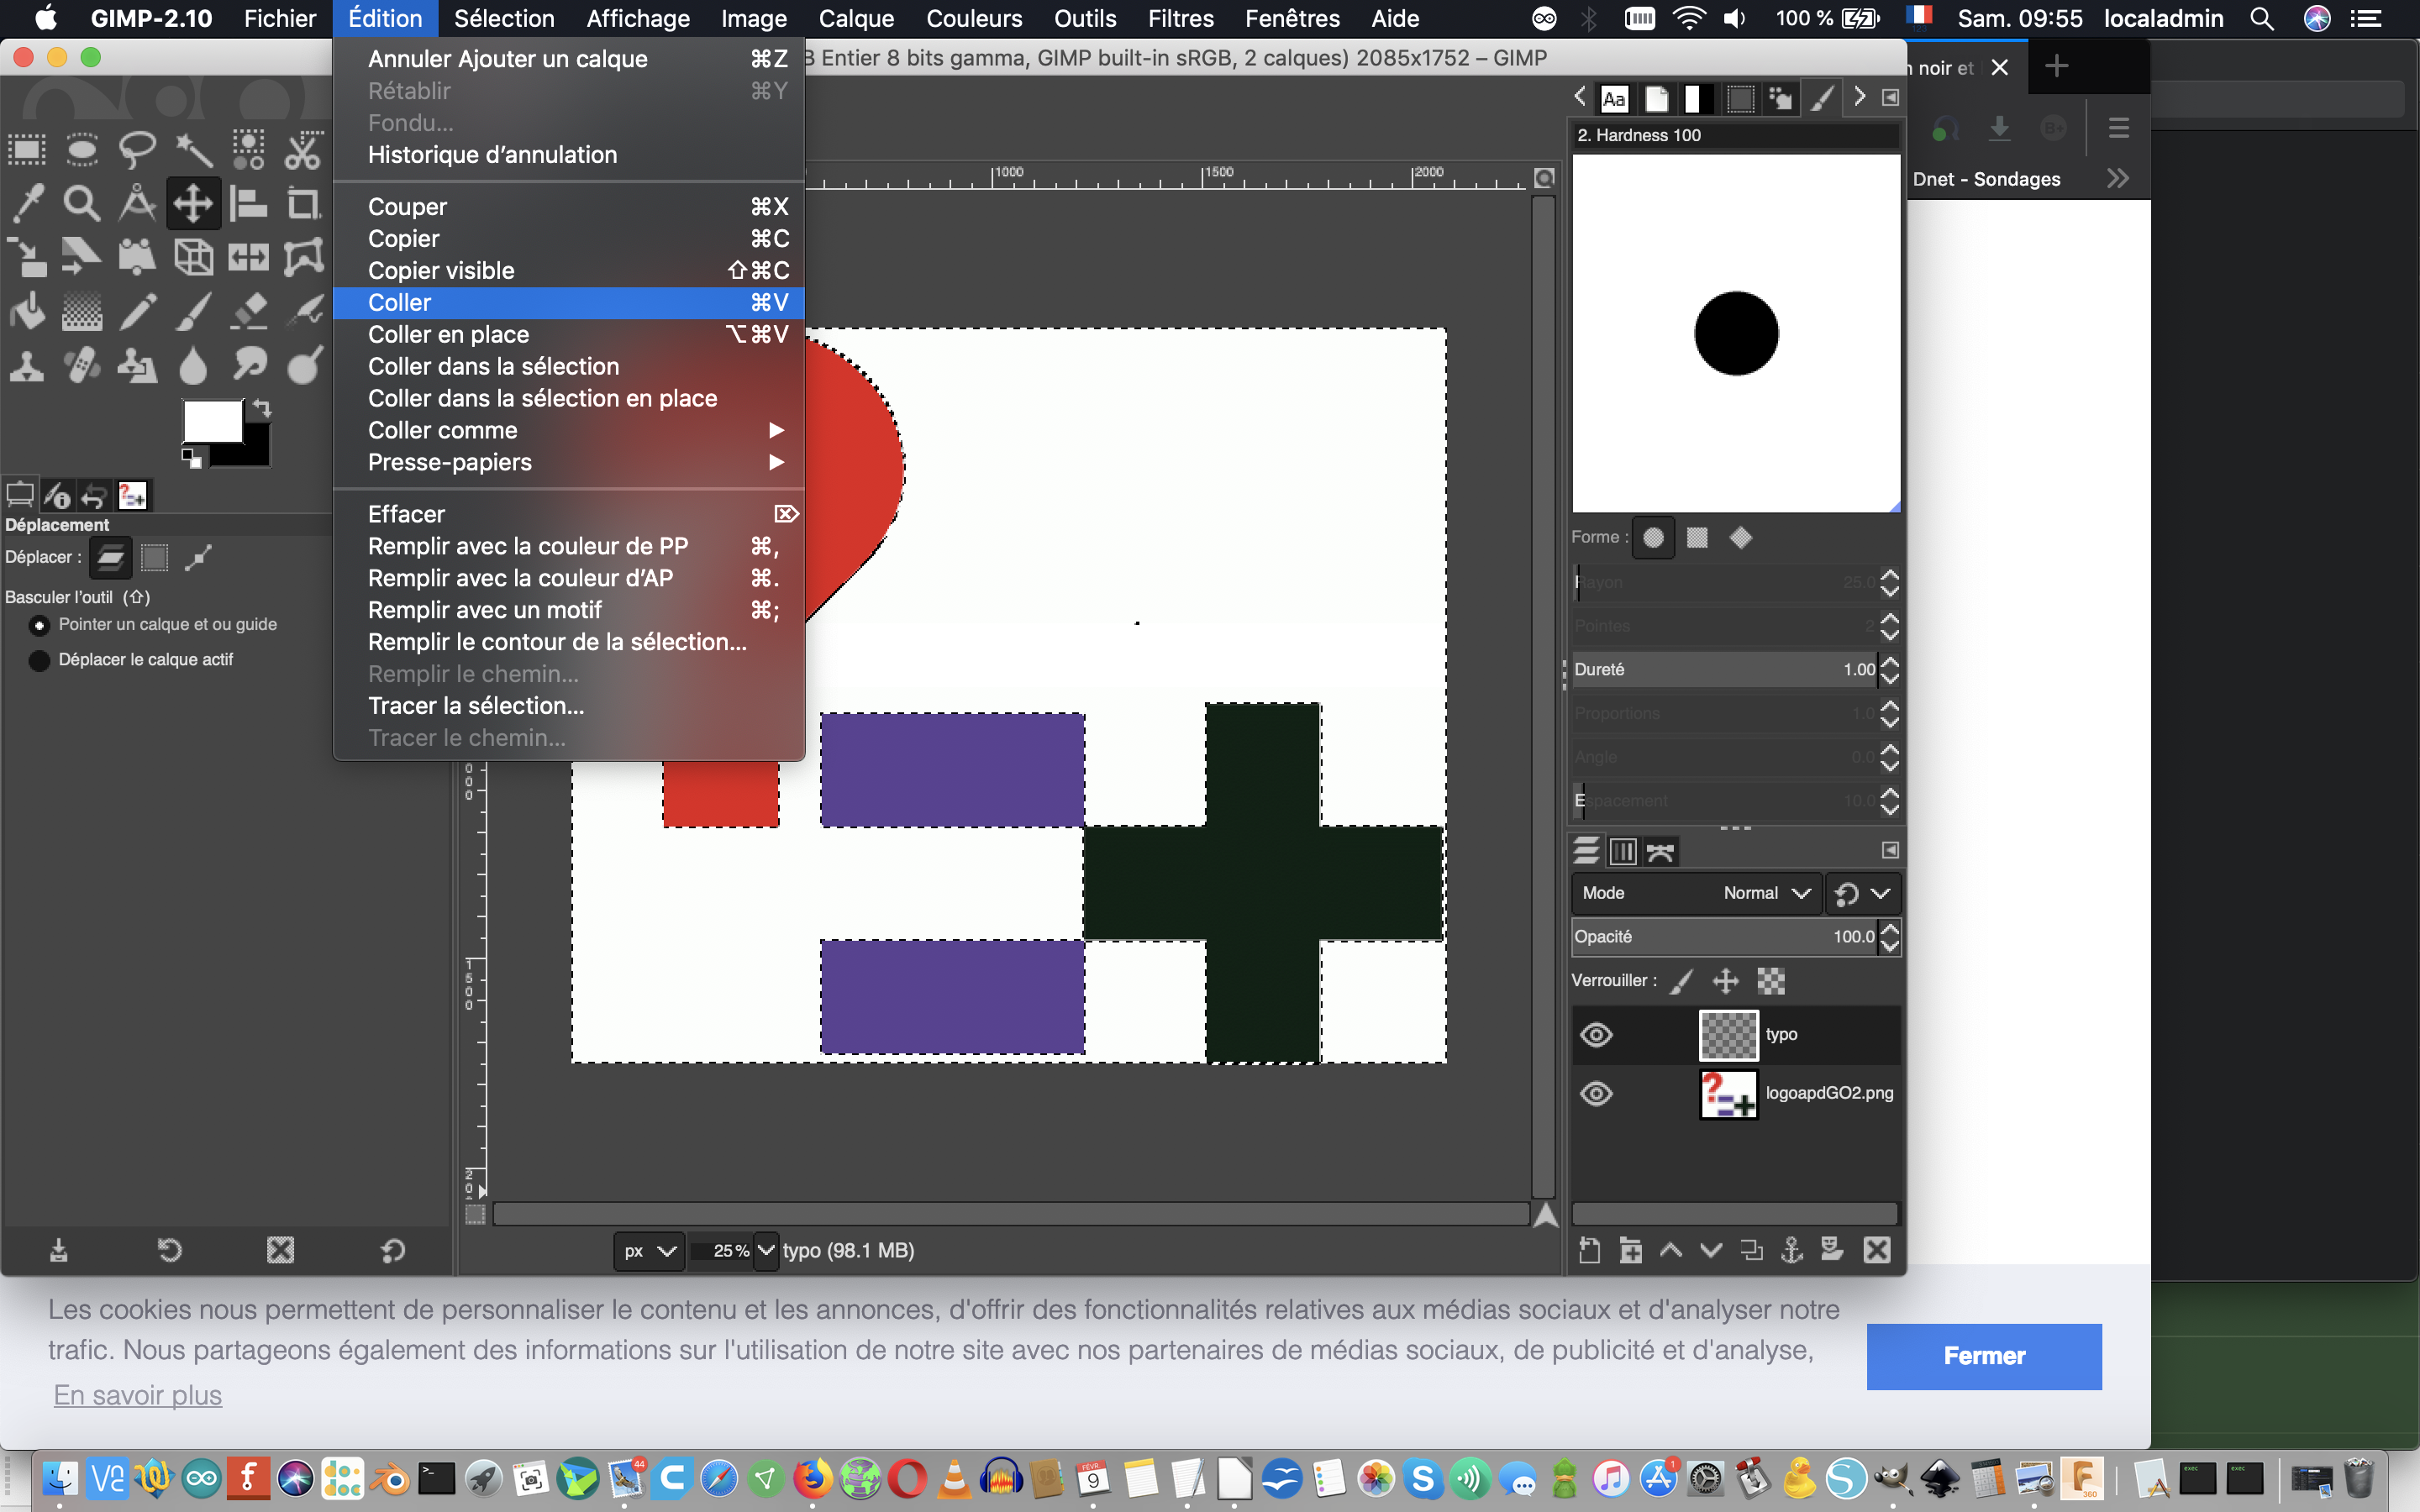
Task: Open the layer Mode Normal dropdown
Action: [1765, 893]
